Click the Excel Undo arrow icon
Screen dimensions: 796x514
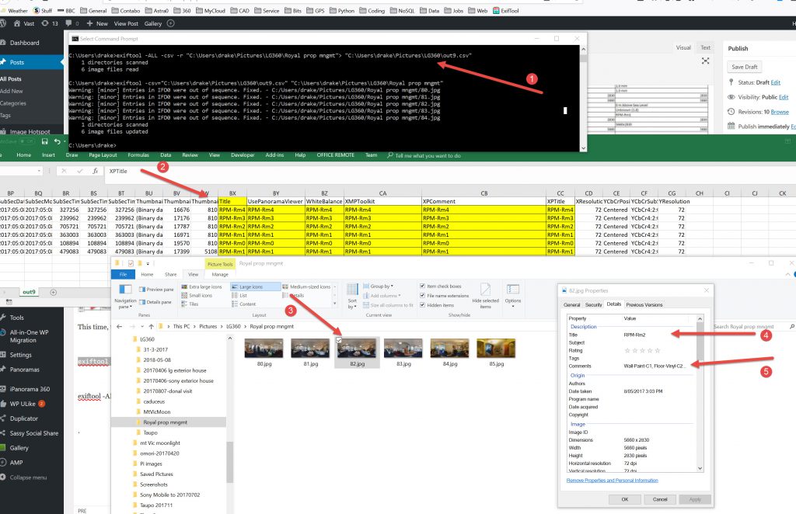[x=58, y=142]
